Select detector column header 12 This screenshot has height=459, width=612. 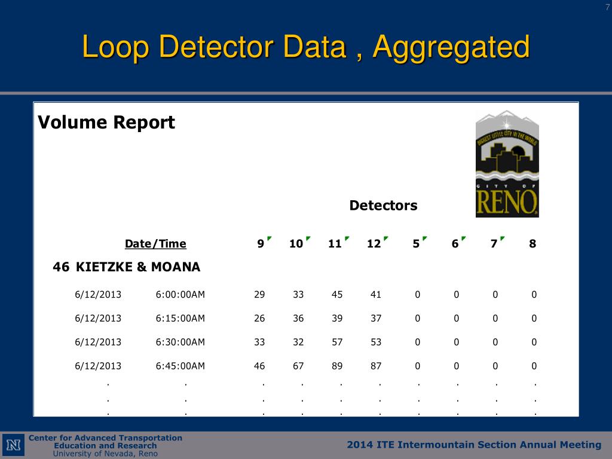[x=374, y=244]
